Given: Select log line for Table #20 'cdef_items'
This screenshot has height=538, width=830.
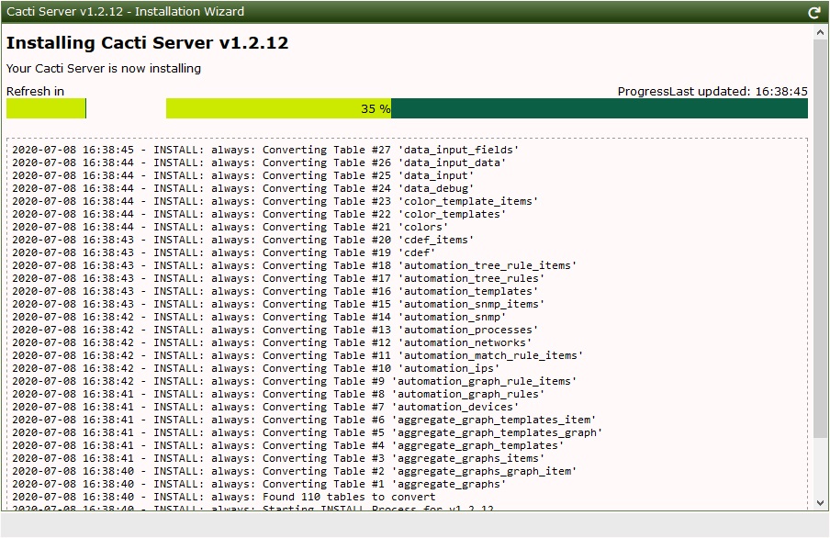Looking at the screenshot, I should click(243, 240).
